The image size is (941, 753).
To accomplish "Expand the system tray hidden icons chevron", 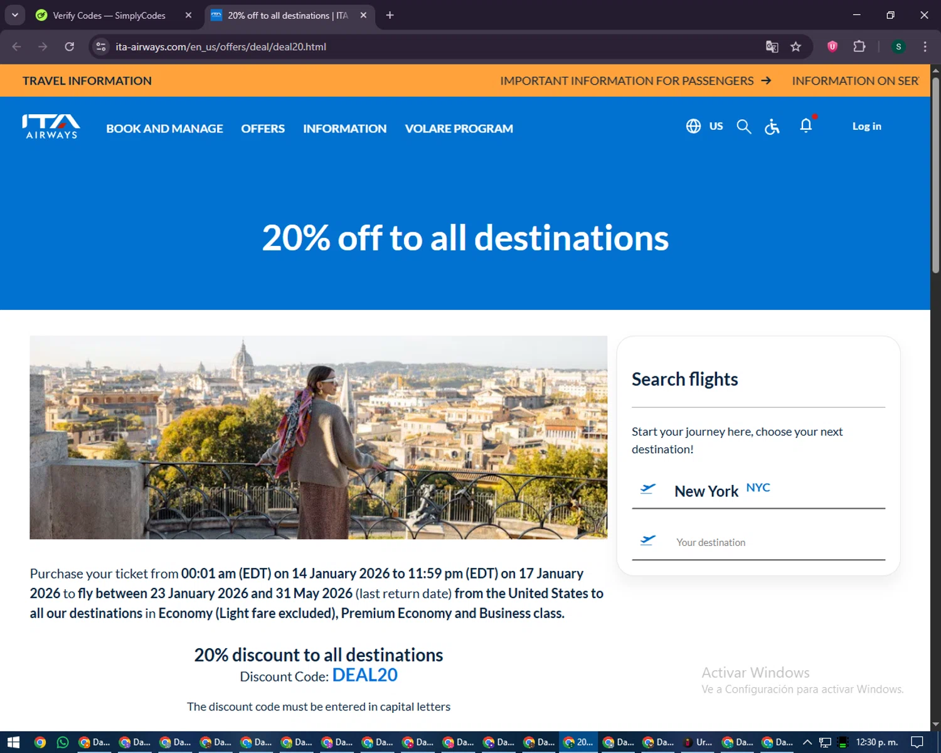I will point(807,742).
